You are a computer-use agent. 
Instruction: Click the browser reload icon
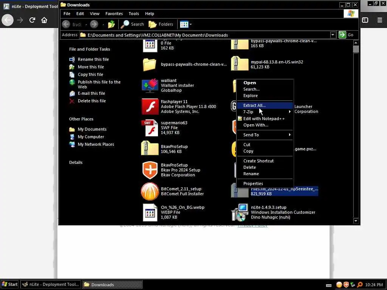(x=32, y=20)
